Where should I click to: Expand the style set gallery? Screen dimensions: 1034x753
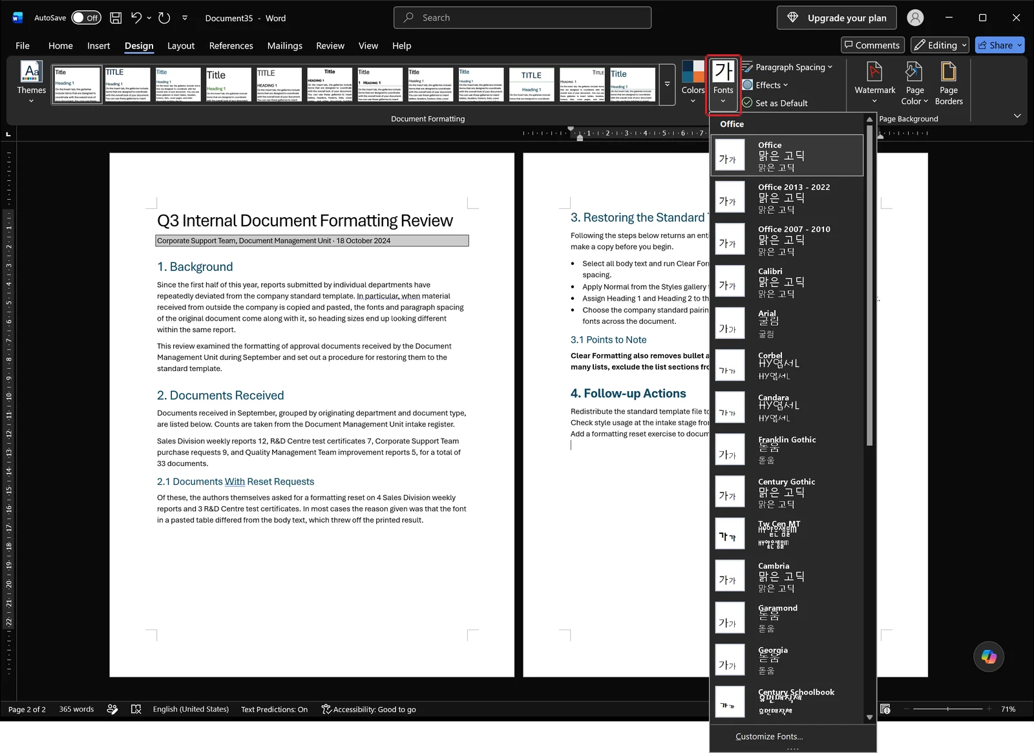tap(668, 84)
